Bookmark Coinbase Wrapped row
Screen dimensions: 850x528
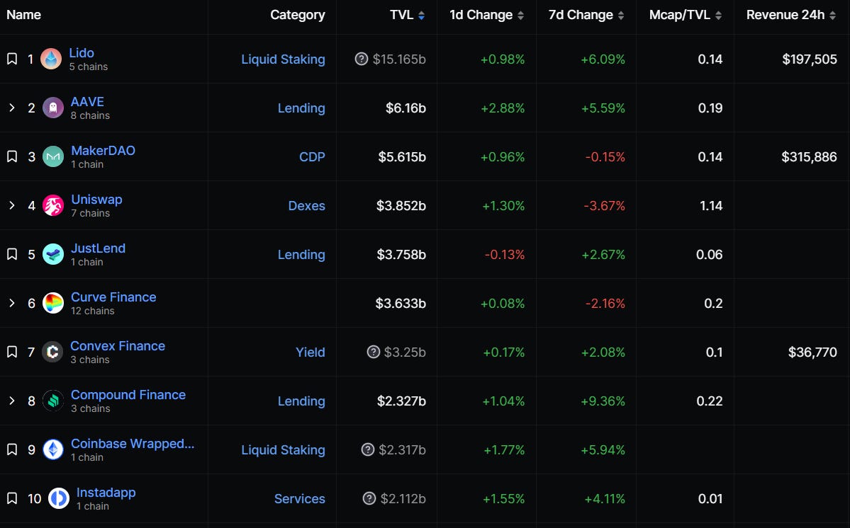tap(12, 449)
